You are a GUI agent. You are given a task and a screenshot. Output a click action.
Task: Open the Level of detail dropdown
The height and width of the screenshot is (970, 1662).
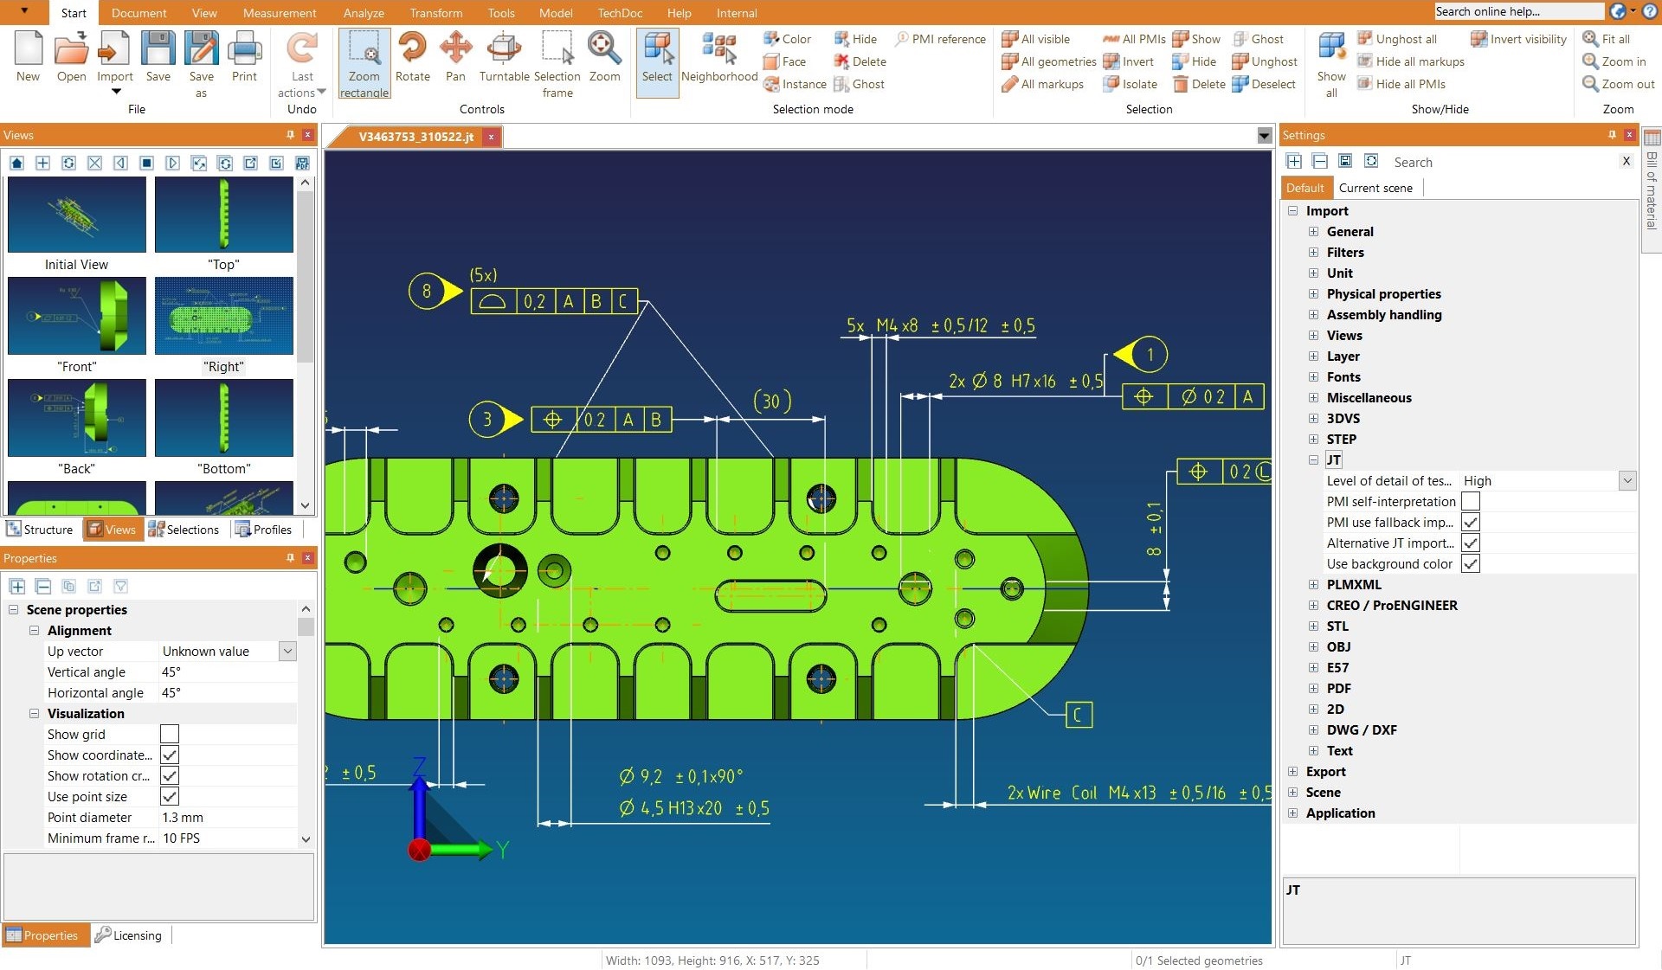pyautogui.click(x=1628, y=480)
